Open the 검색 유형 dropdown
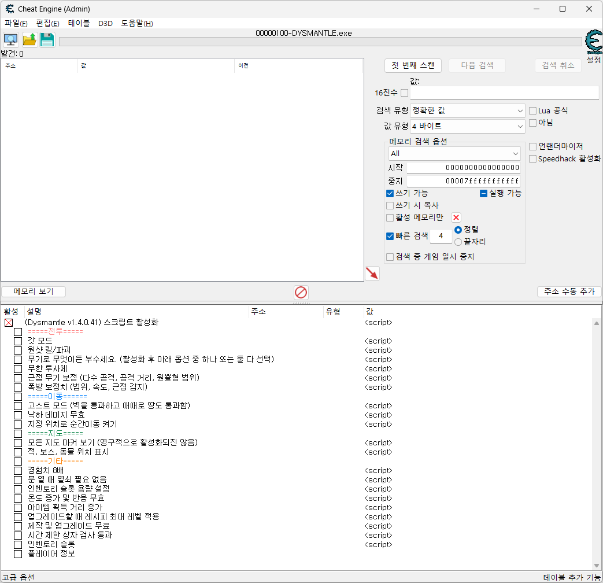 pyautogui.click(x=467, y=111)
